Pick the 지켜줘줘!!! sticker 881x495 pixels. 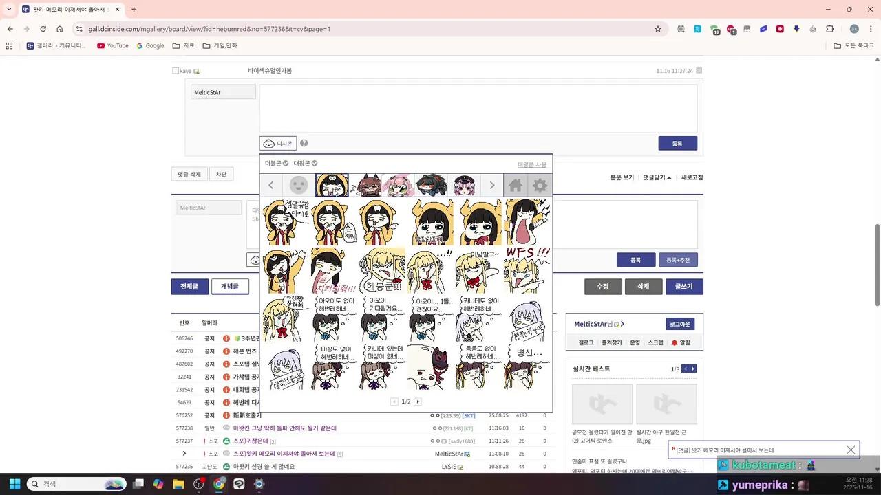334,271
